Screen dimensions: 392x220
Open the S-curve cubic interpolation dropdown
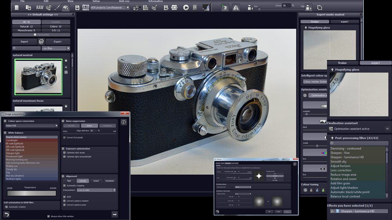[x=96, y=190]
